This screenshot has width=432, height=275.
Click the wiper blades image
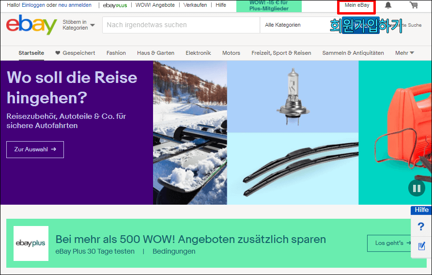click(x=293, y=168)
